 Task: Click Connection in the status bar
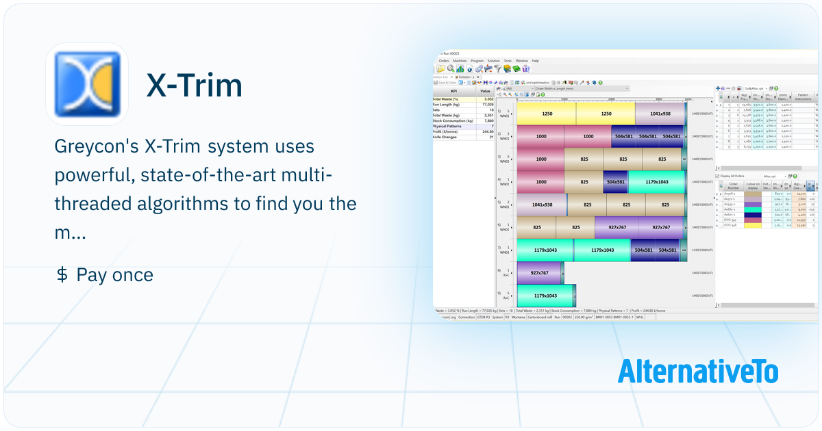(466, 317)
